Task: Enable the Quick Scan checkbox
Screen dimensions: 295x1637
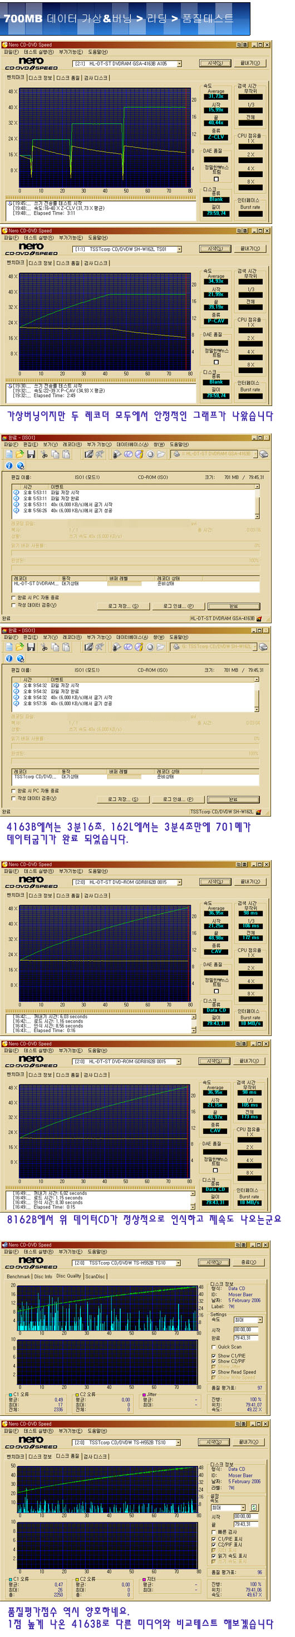Action: tap(214, 1347)
